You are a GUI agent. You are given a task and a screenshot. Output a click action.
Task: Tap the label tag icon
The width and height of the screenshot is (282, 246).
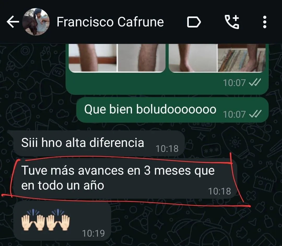coord(194,22)
